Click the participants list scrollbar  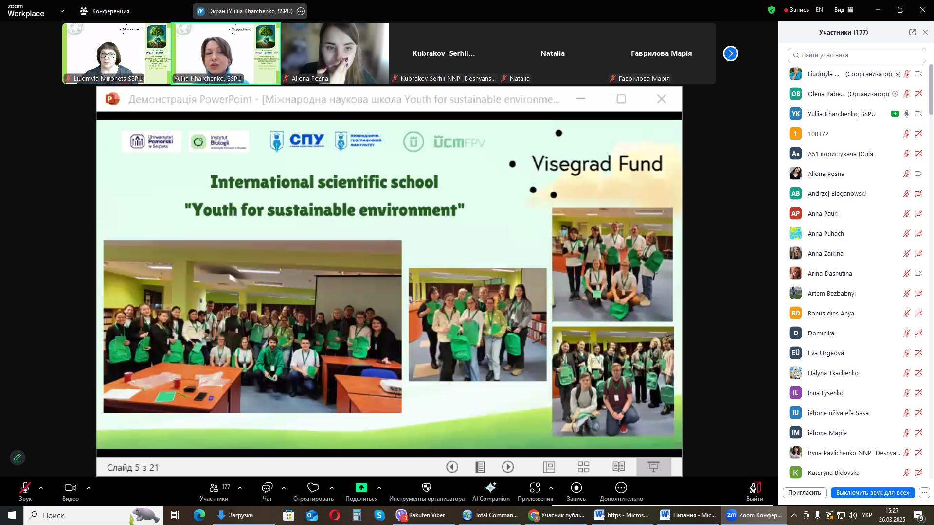pyautogui.click(x=931, y=90)
